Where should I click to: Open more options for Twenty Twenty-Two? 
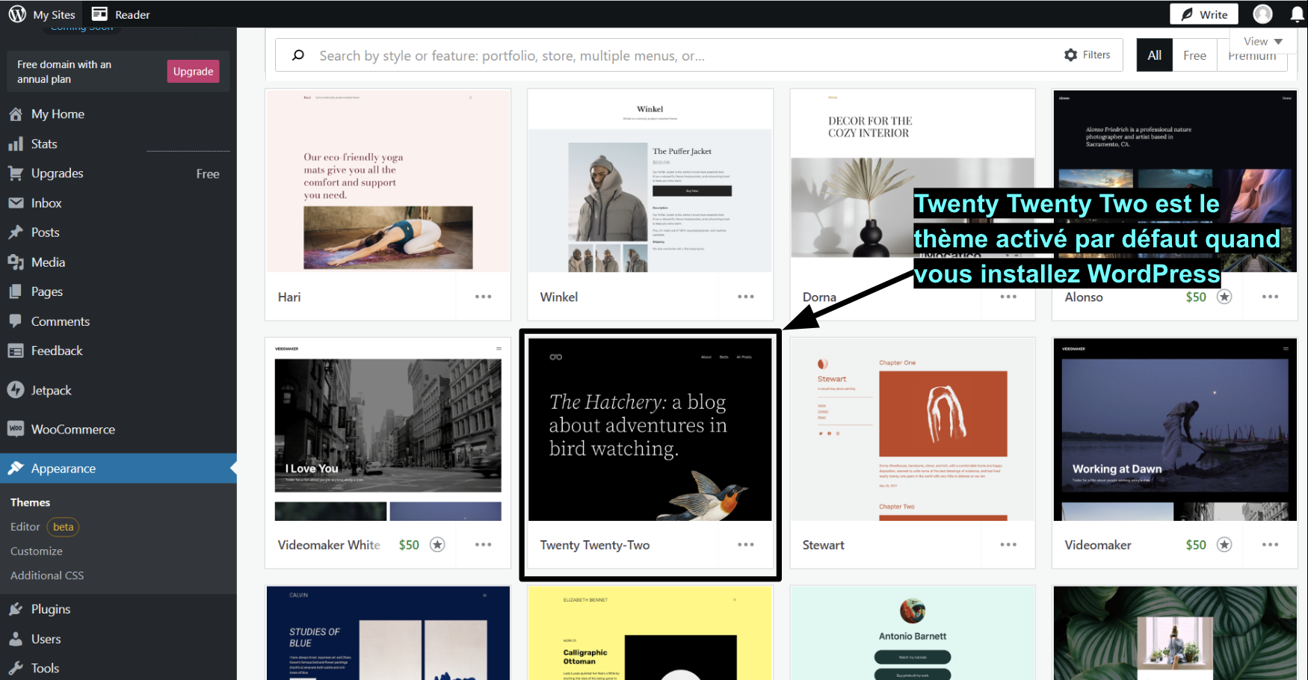pos(745,545)
